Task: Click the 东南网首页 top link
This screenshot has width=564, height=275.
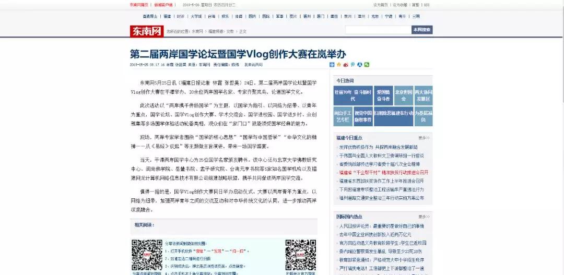Action: pos(138,4)
